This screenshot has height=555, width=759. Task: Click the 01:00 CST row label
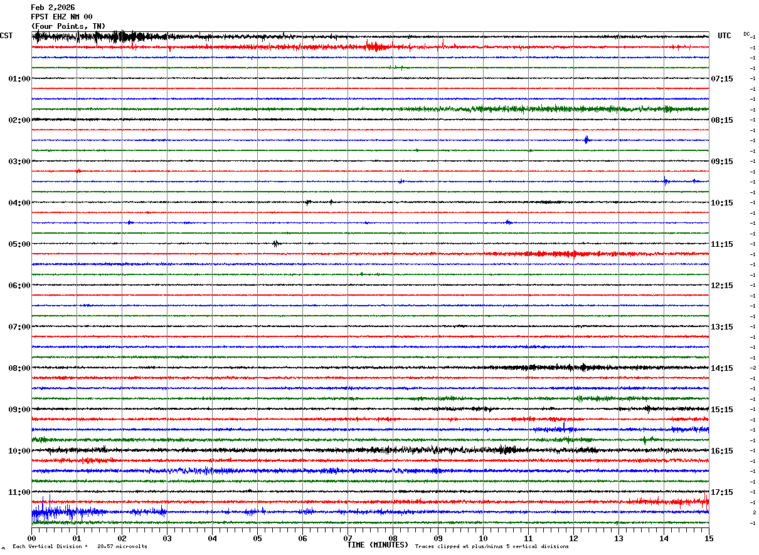click(x=19, y=79)
